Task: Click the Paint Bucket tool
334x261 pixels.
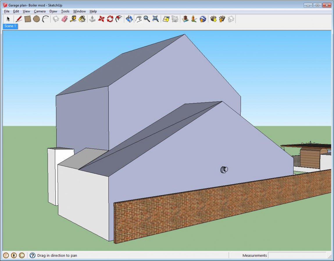Action: (x=82, y=19)
